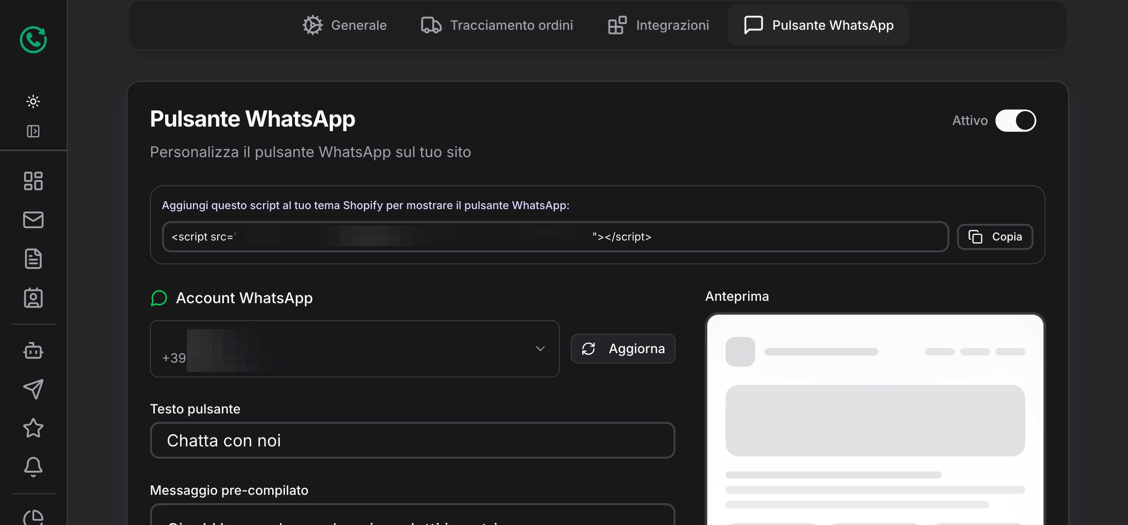Switch to Integrazioni tab
This screenshot has height=525, width=1128.
point(658,25)
